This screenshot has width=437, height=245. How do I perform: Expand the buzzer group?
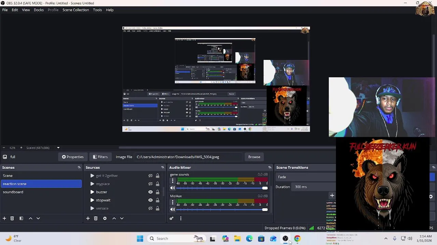click(x=92, y=192)
